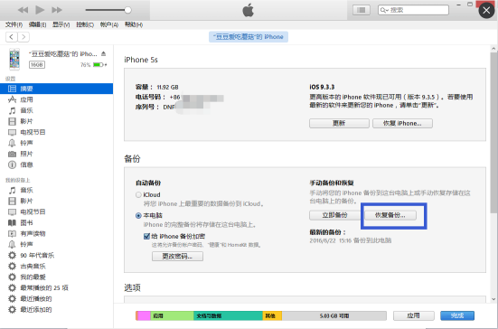Click the volume slider knob
Viewport: 498px width, 329px height.
127,10
